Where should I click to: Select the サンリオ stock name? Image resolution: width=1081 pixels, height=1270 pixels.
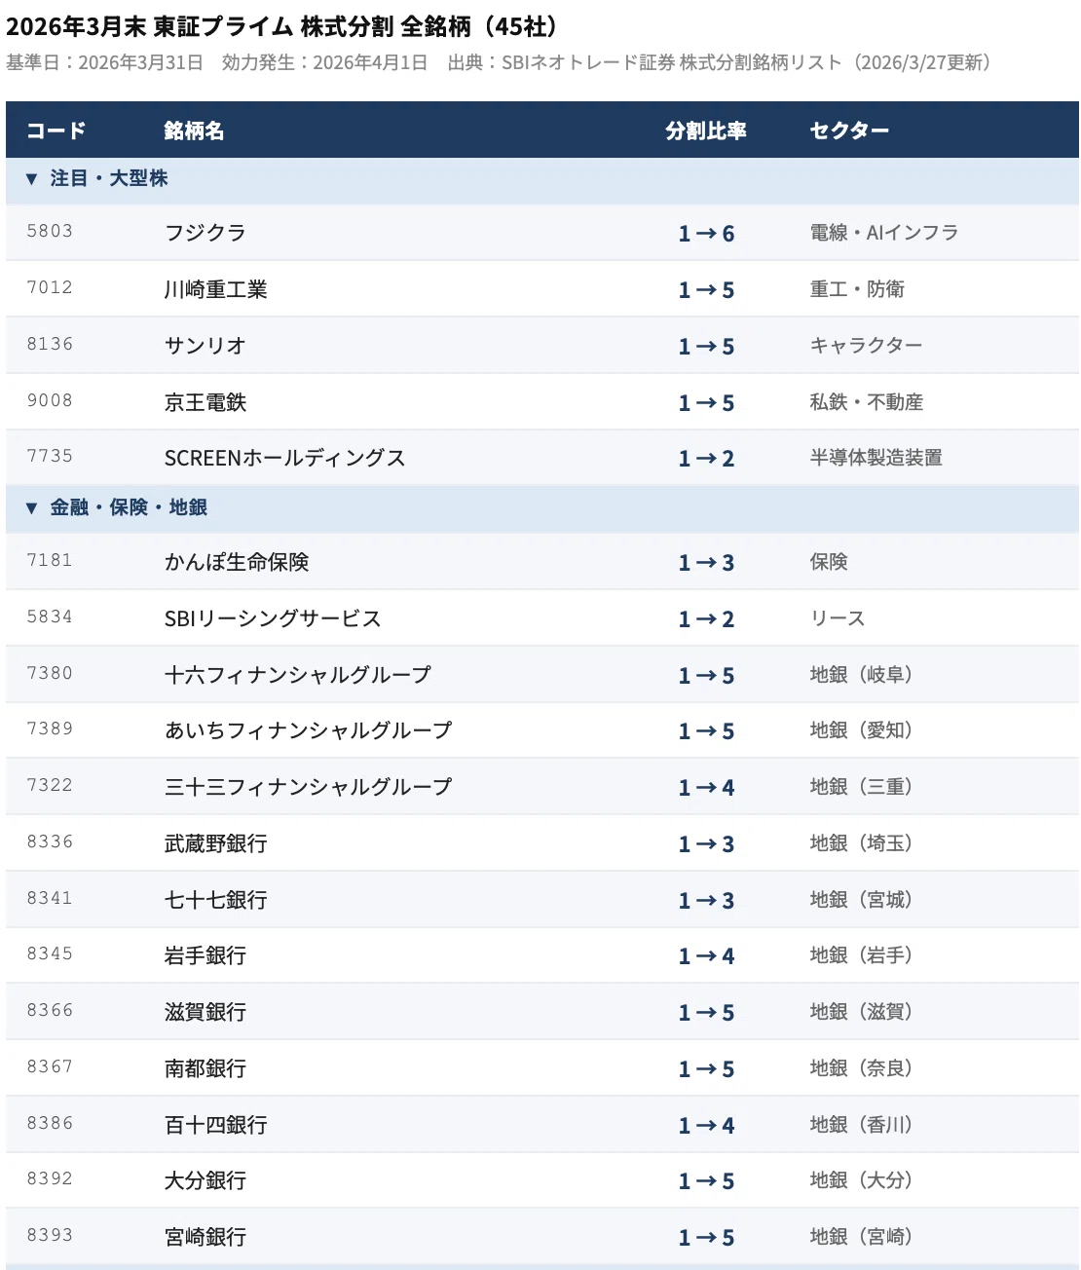pyautogui.click(x=205, y=346)
